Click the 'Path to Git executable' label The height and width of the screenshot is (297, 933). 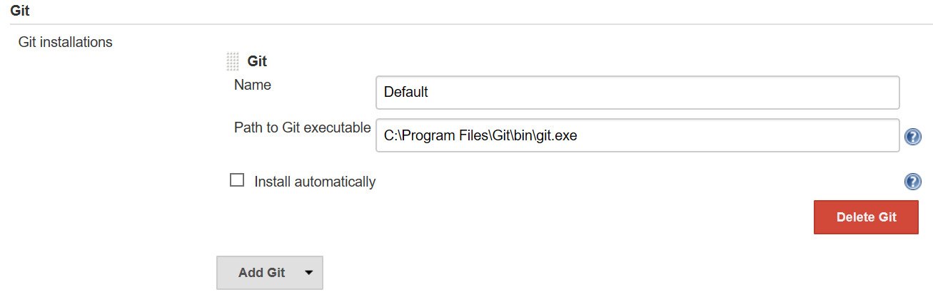[302, 128]
